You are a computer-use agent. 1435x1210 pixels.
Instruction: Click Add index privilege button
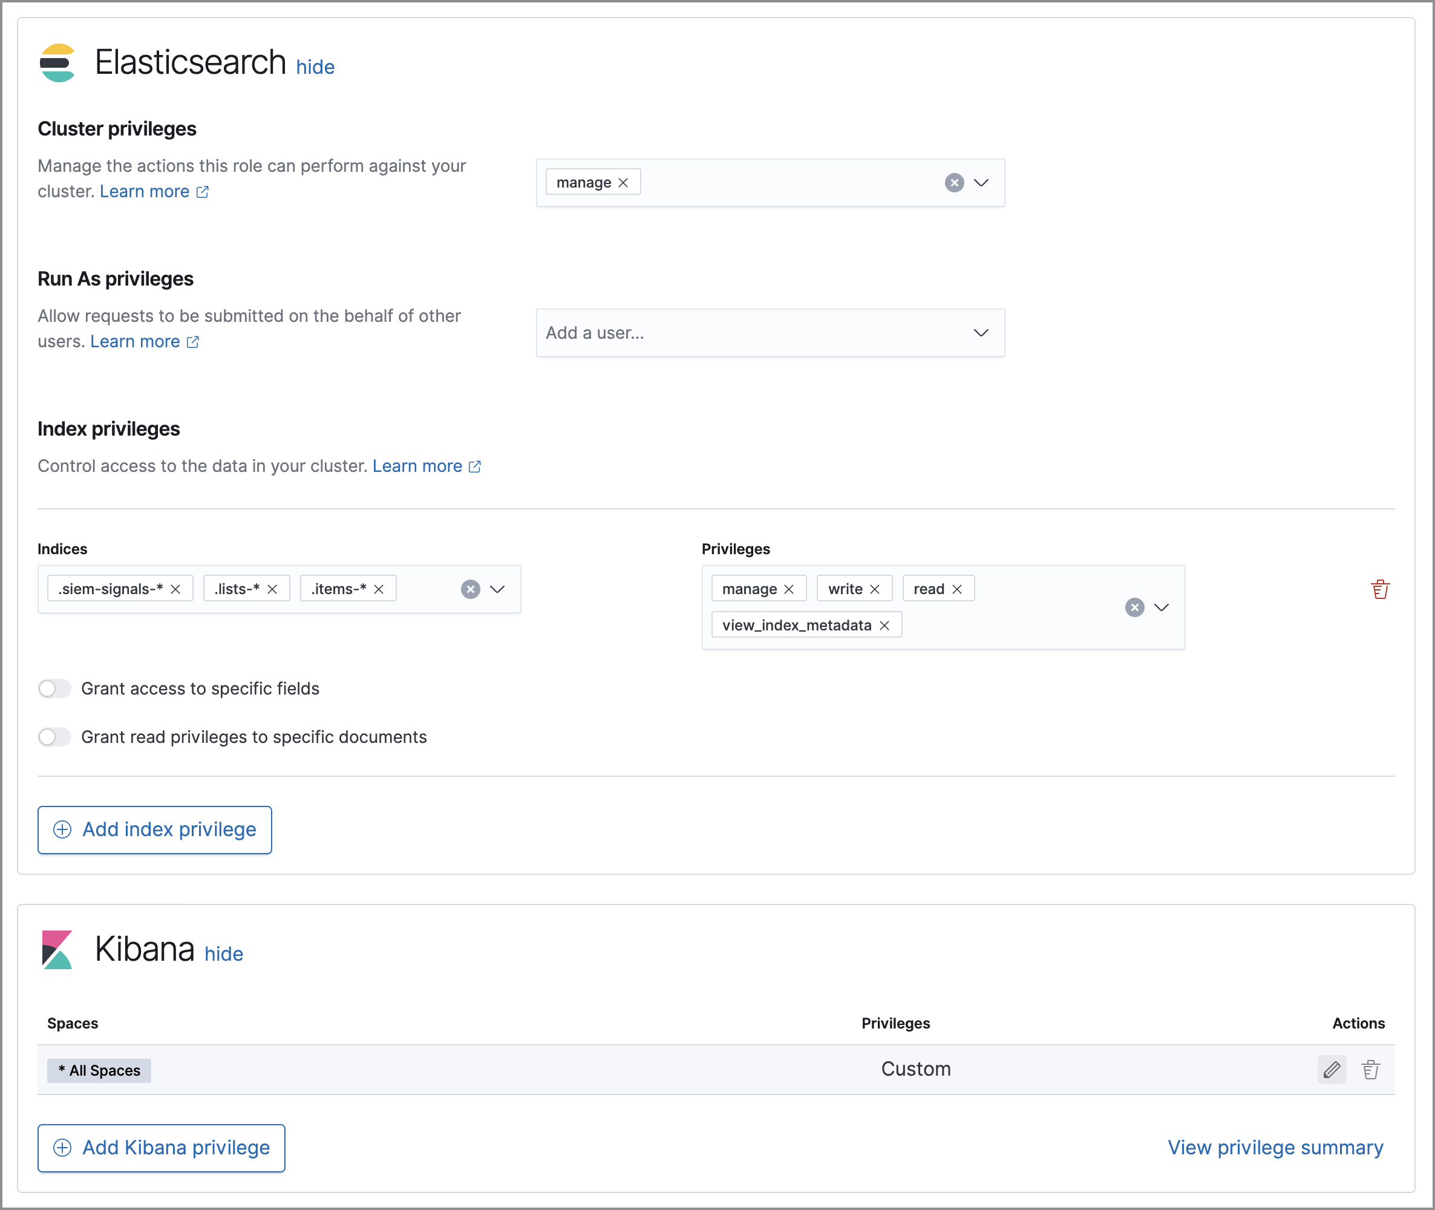pos(154,830)
